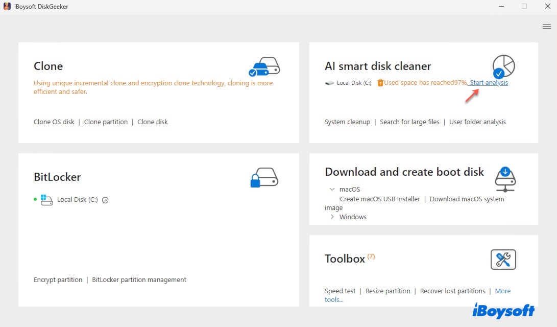Collapse the macOS section

[332, 189]
